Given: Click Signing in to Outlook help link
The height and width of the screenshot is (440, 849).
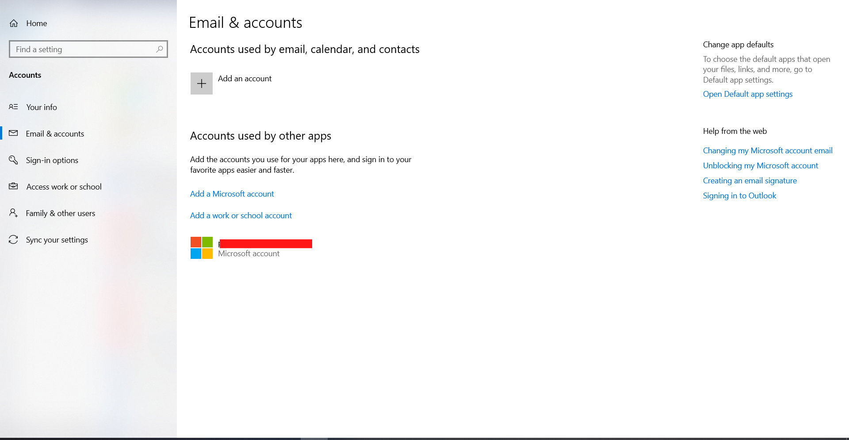Looking at the screenshot, I should pos(739,195).
